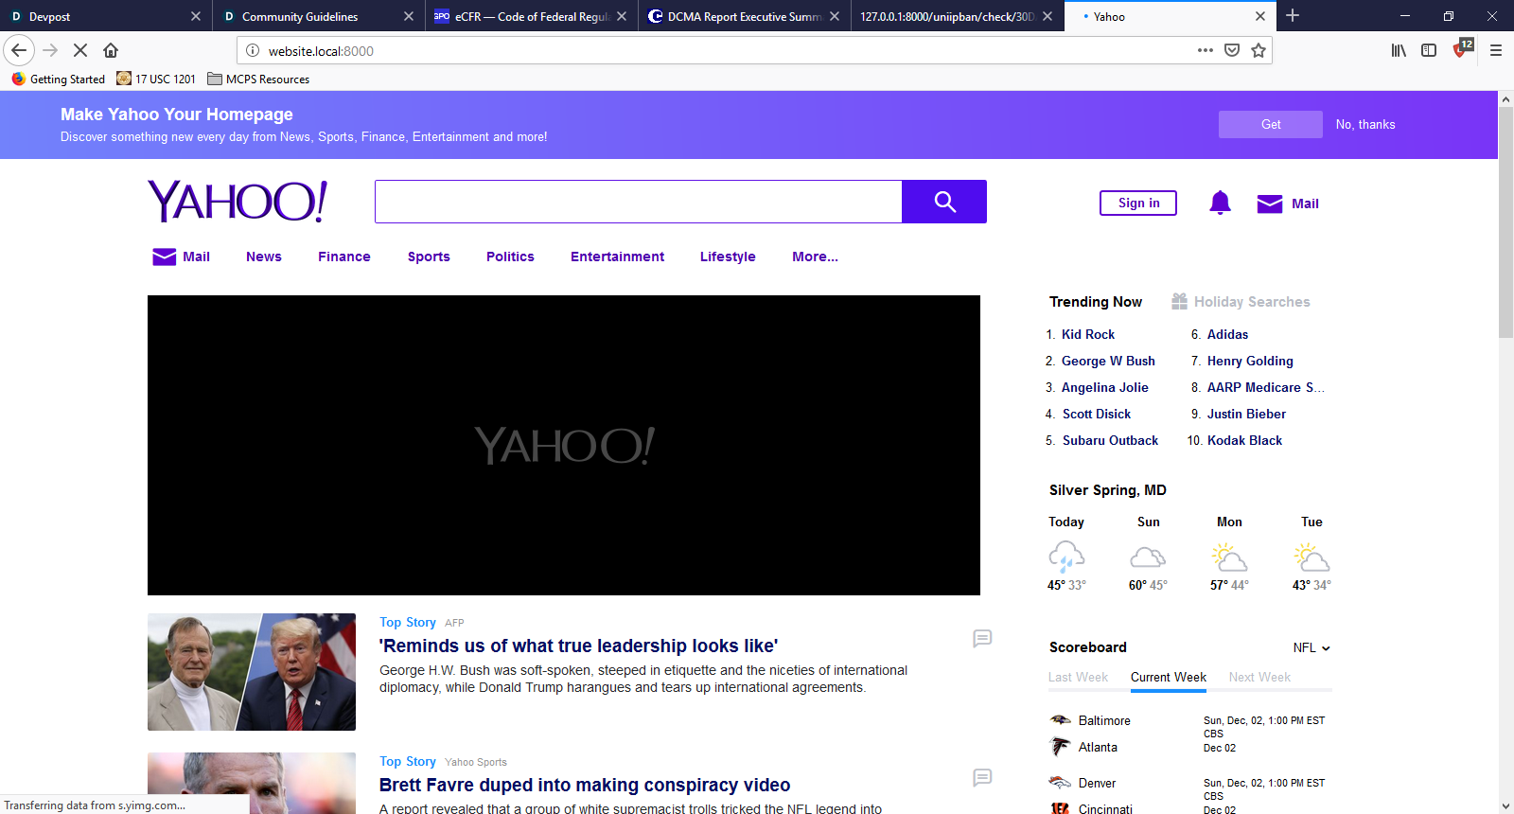1514x814 pixels.
Task: Save page to Pocket icon
Action: click(1232, 50)
